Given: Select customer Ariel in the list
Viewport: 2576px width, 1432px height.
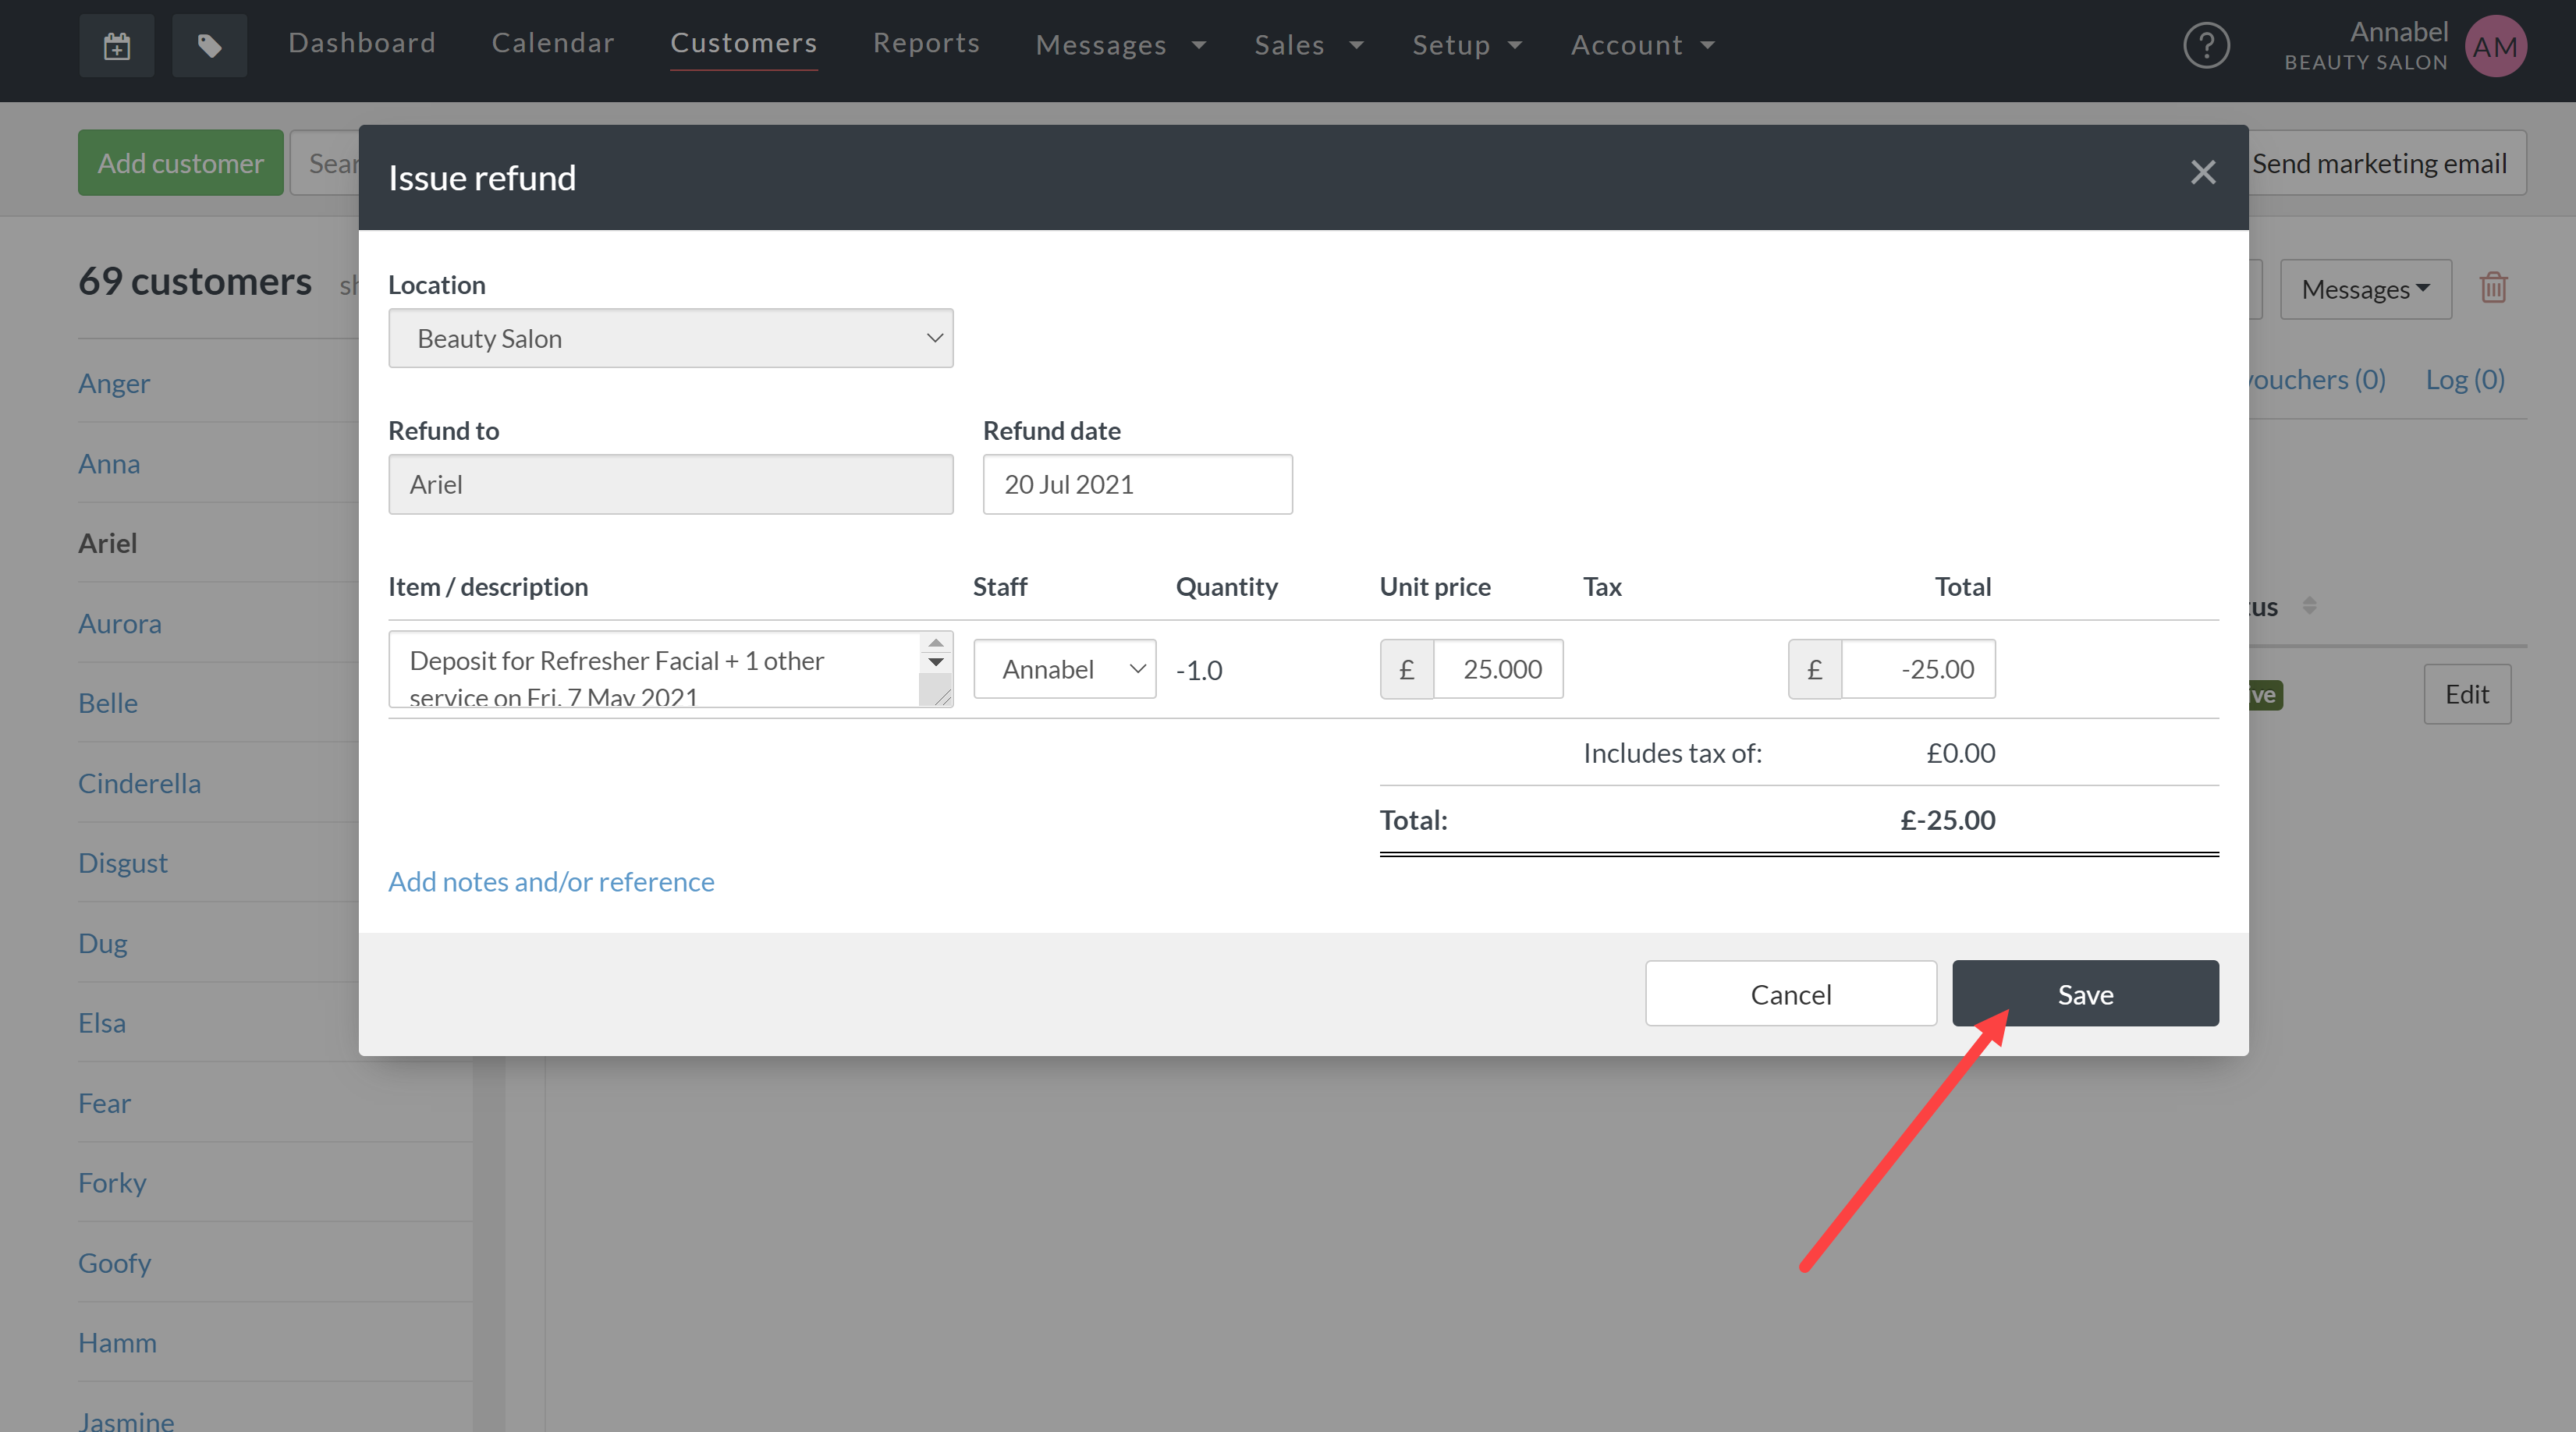Looking at the screenshot, I should 107,543.
